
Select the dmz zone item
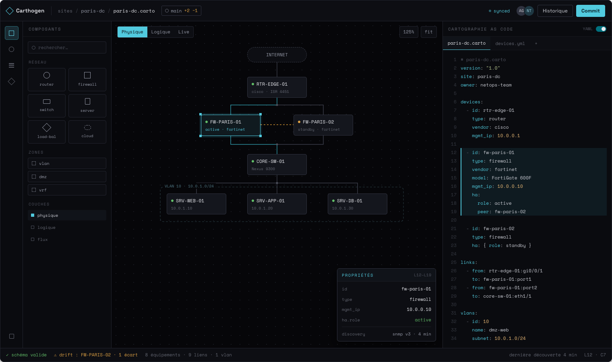tap(67, 177)
